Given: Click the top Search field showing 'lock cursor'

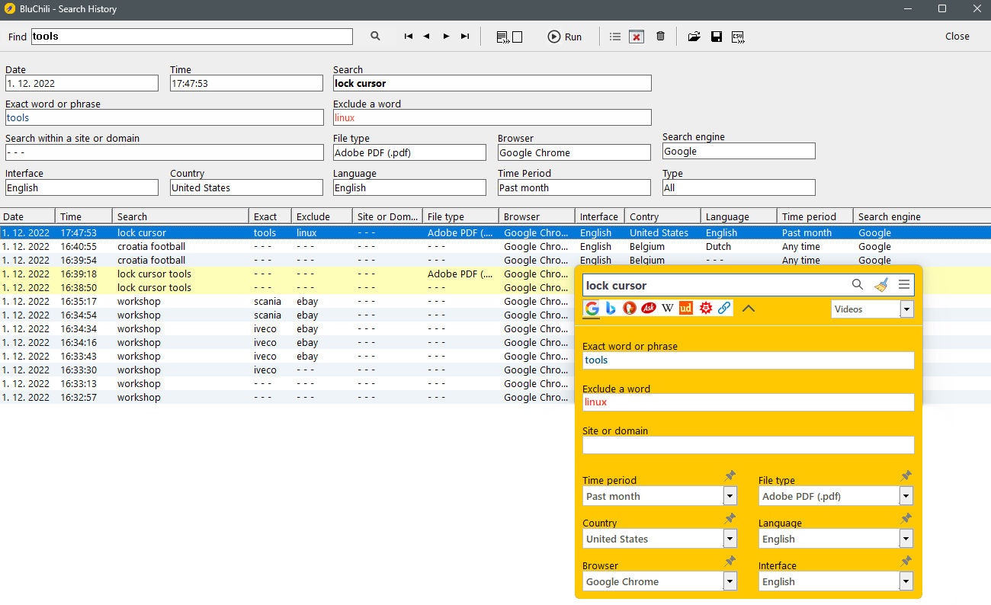Looking at the screenshot, I should [x=492, y=83].
